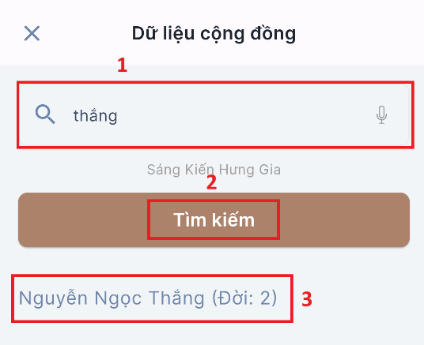Click the Tìm kiếm button
424x345 pixels.
214,219
